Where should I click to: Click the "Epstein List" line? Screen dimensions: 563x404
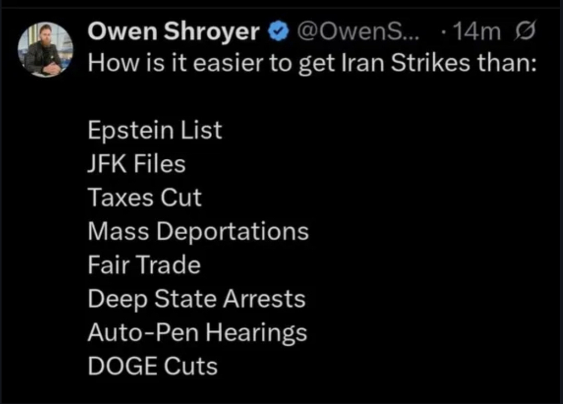click(155, 131)
